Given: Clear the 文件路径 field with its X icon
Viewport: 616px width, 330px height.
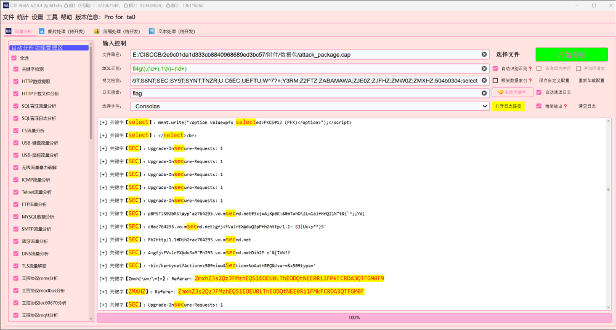Looking at the screenshot, I should pyautogui.click(x=484, y=55).
